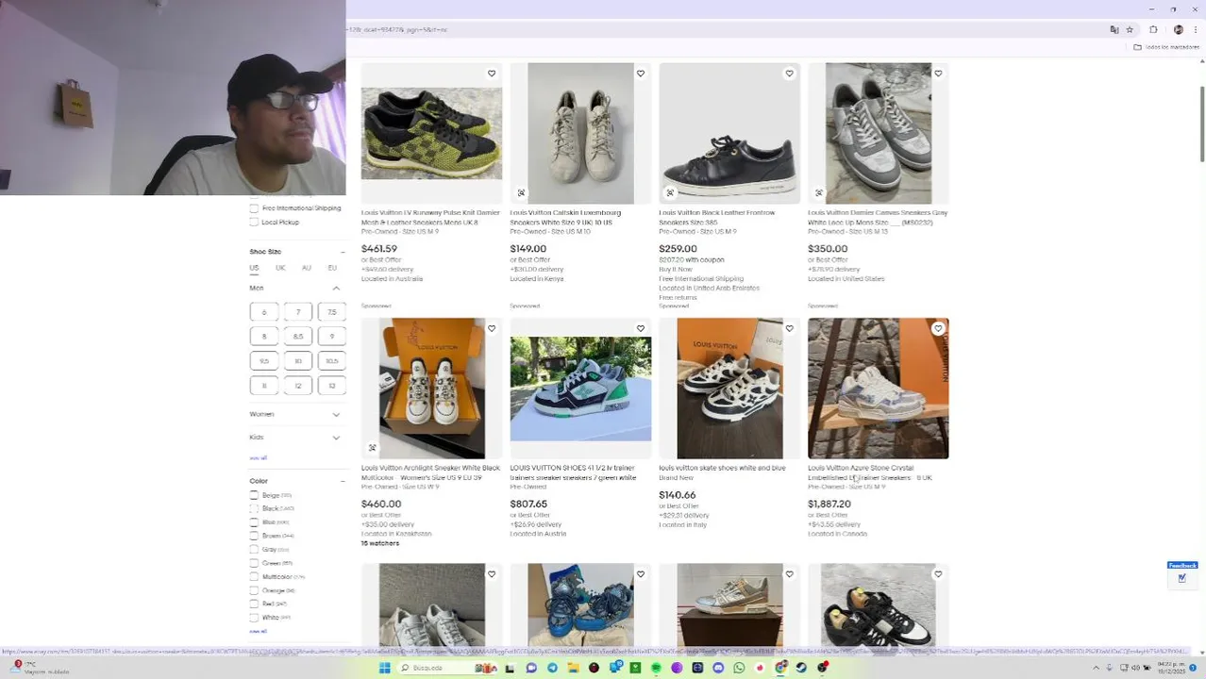
Task: Open File Explorer from the taskbar
Action: click(x=573, y=668)
